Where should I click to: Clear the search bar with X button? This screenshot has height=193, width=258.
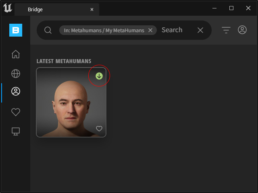tap(200, 30)
